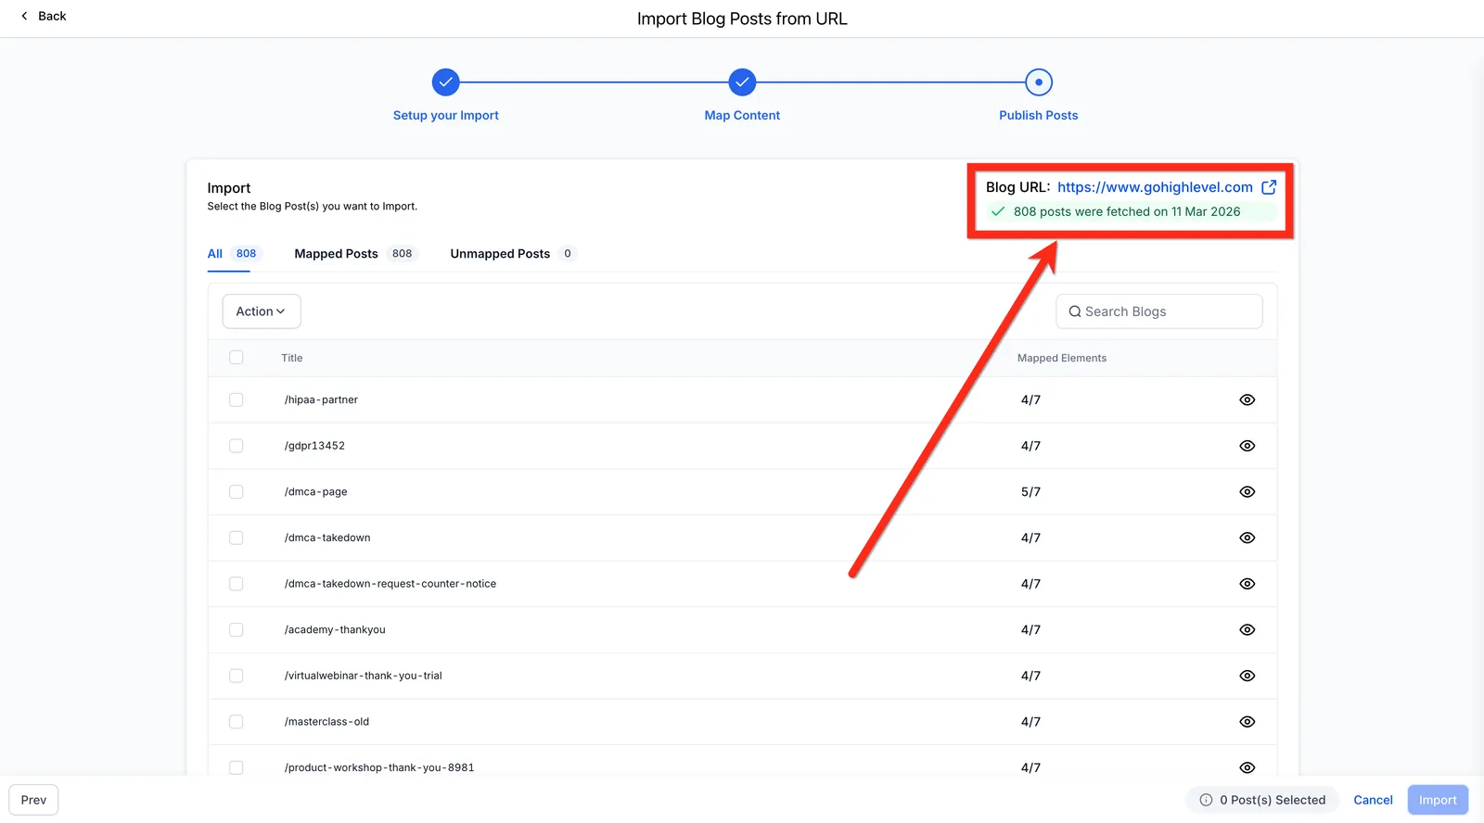Preview the /gdpr13452 post with the eye icon
Screen dimensions: 1484x823
(1247, 446)
